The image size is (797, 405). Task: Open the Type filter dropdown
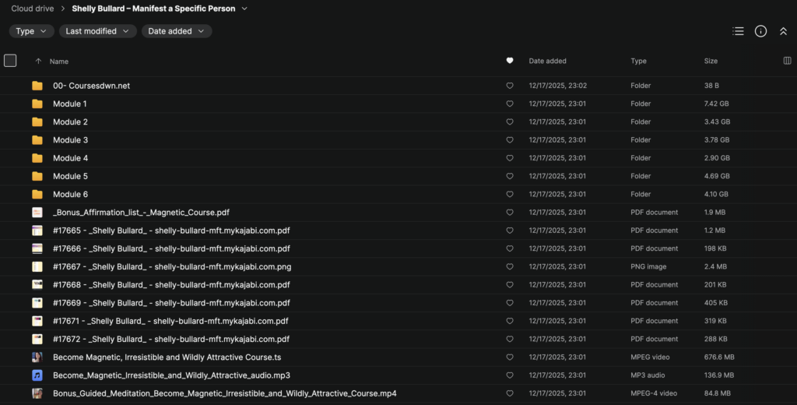31,31
